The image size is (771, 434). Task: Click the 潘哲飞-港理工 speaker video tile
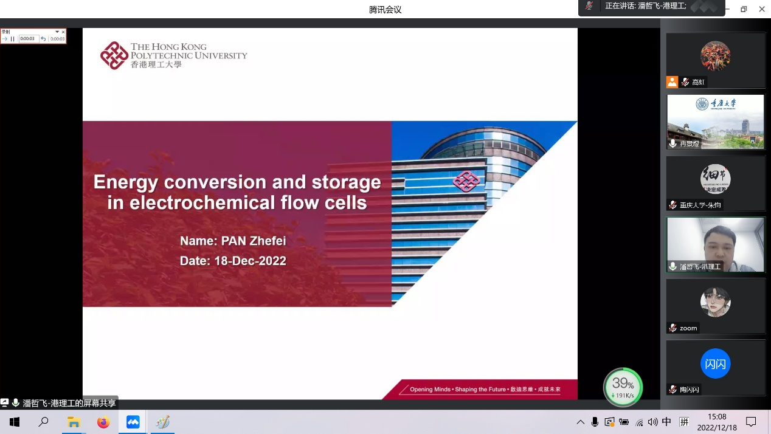click(715, 244)
